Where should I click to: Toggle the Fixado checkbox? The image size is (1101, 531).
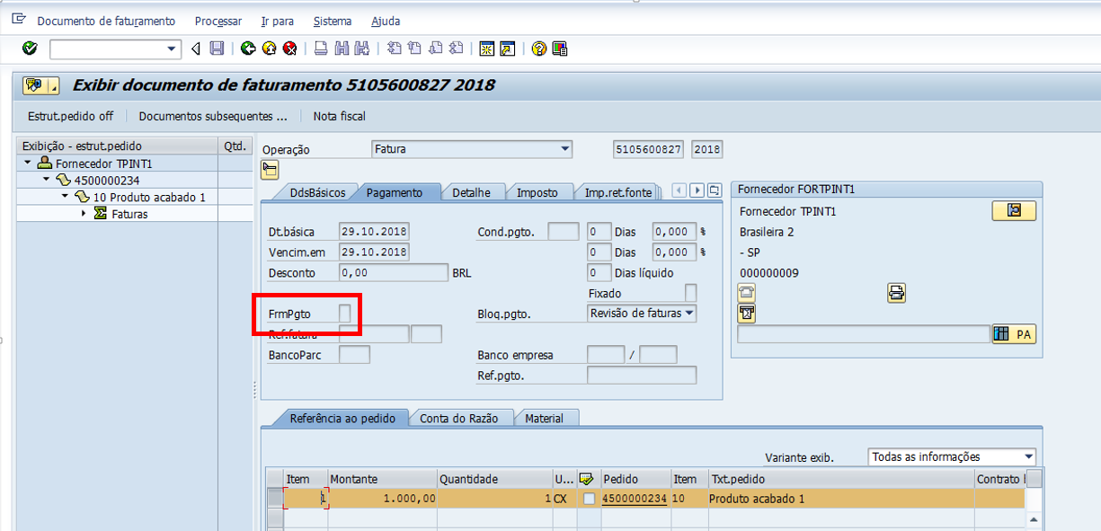click(690, 294)
